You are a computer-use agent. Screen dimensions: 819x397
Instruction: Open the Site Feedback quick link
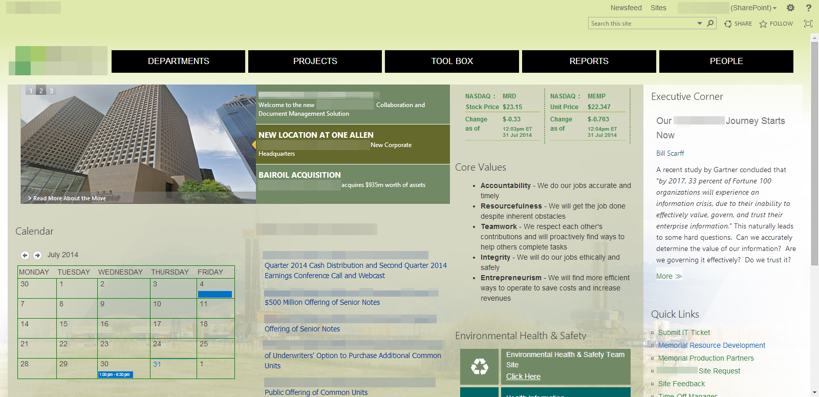(681, 384)
